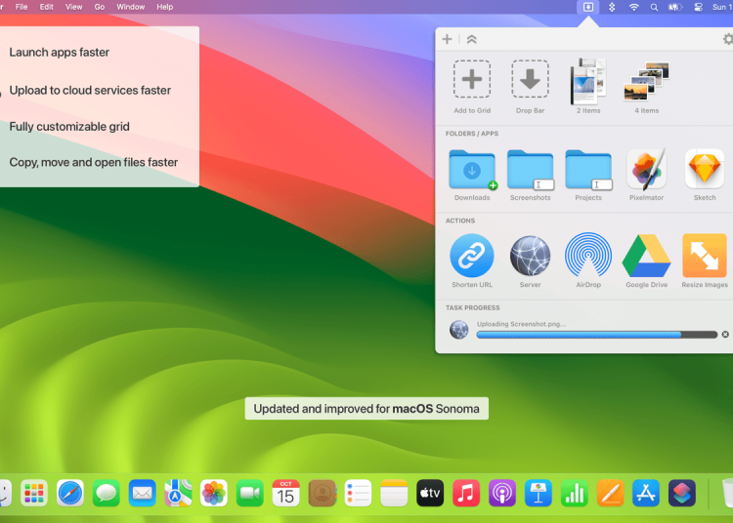Click the upload progress bar
This screenshot has width=733, height=523.
pos(596,335)
